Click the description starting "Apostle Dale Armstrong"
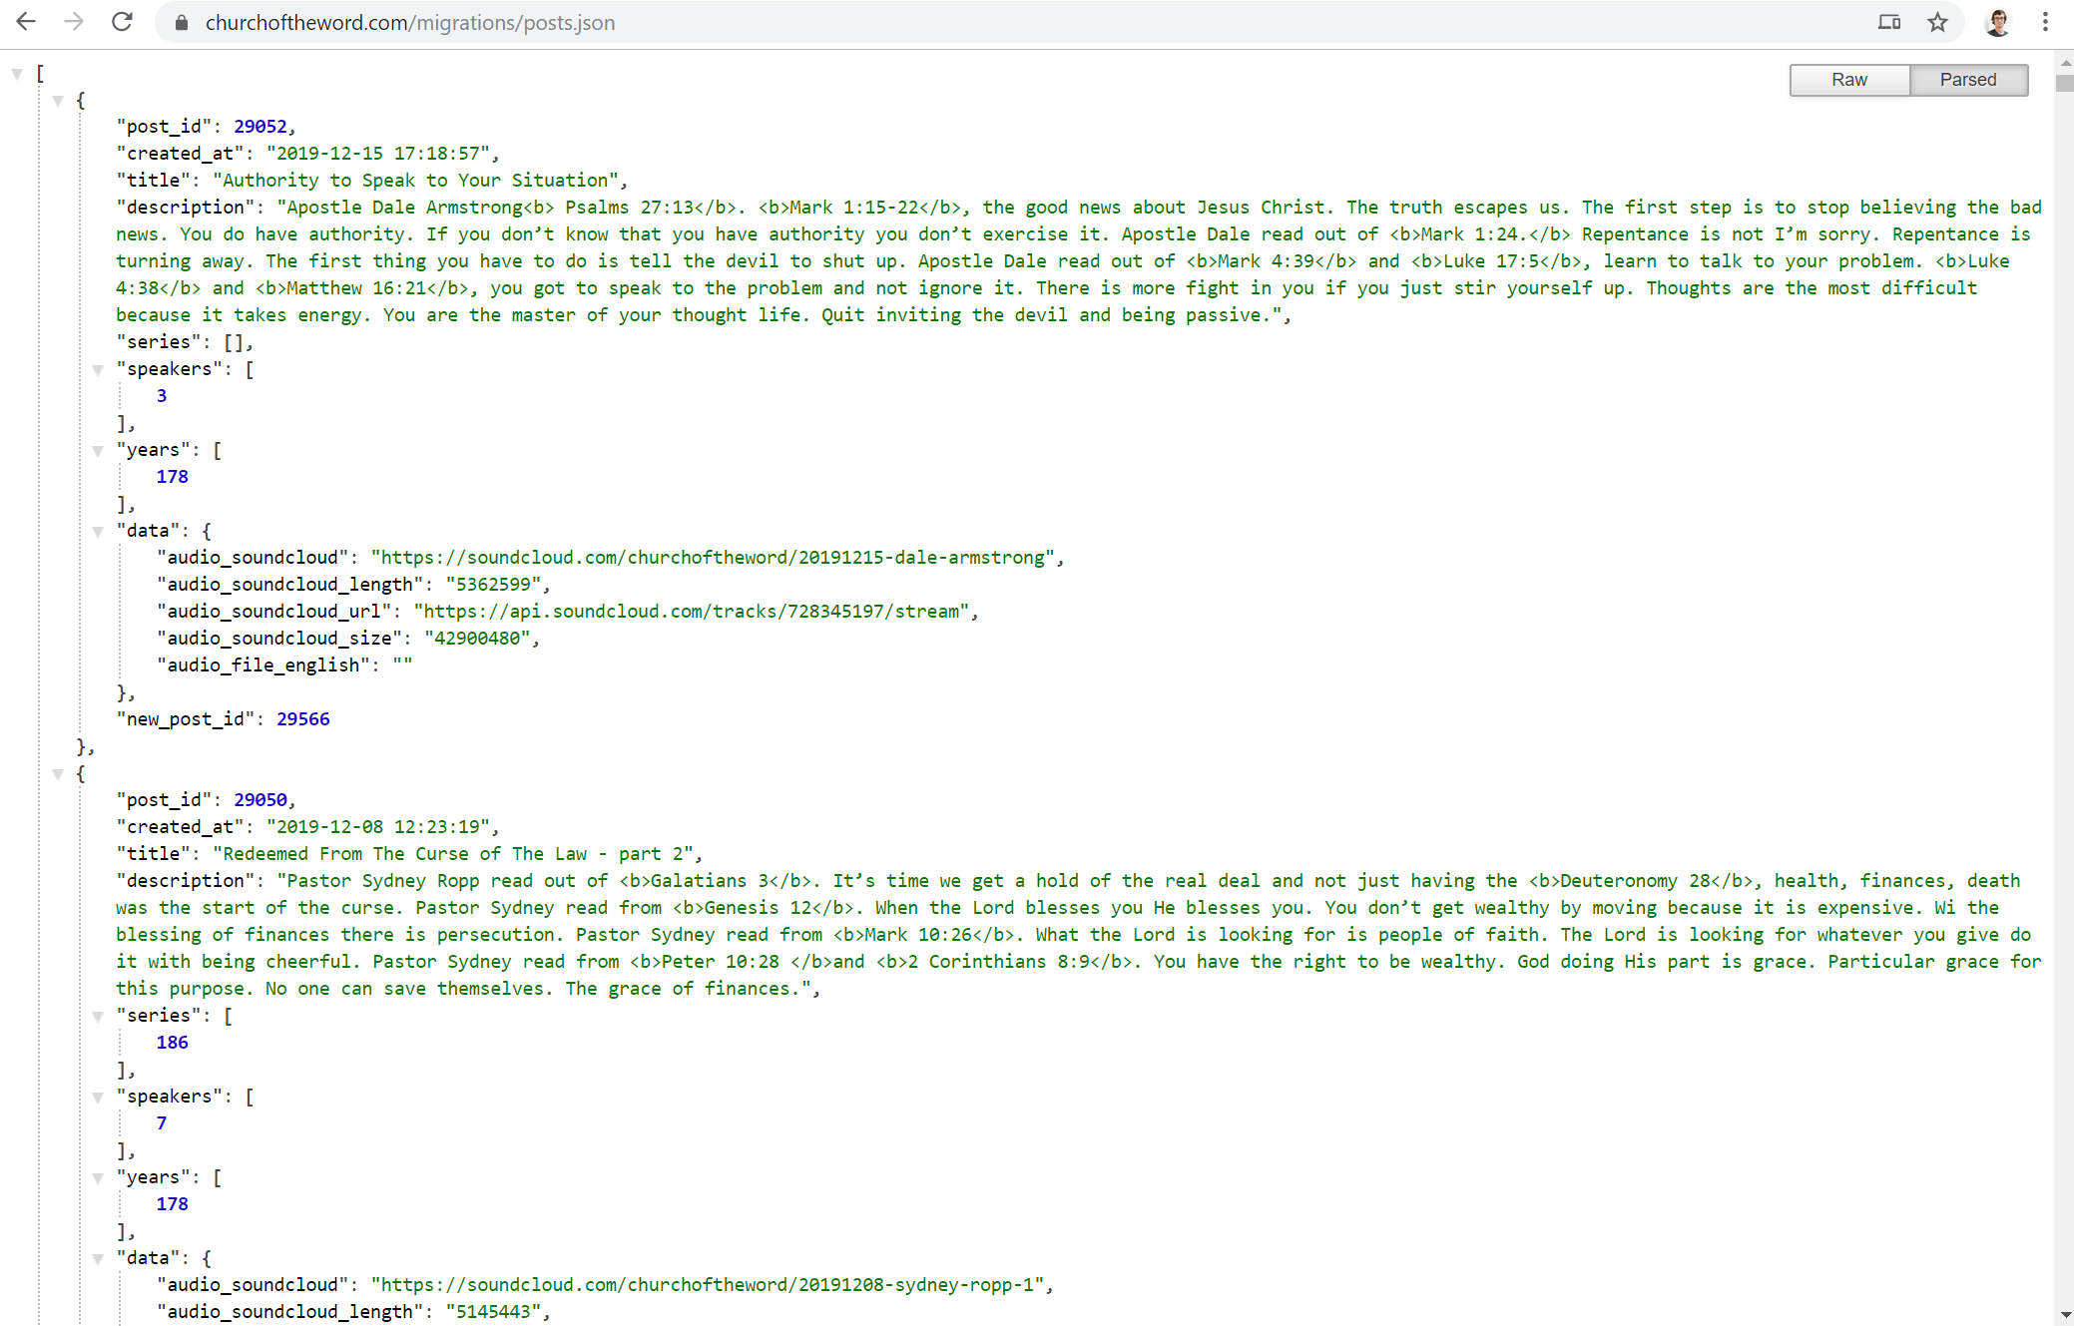The width and height of the screenshot is (2074, 1326). (x=1078, y=261)
